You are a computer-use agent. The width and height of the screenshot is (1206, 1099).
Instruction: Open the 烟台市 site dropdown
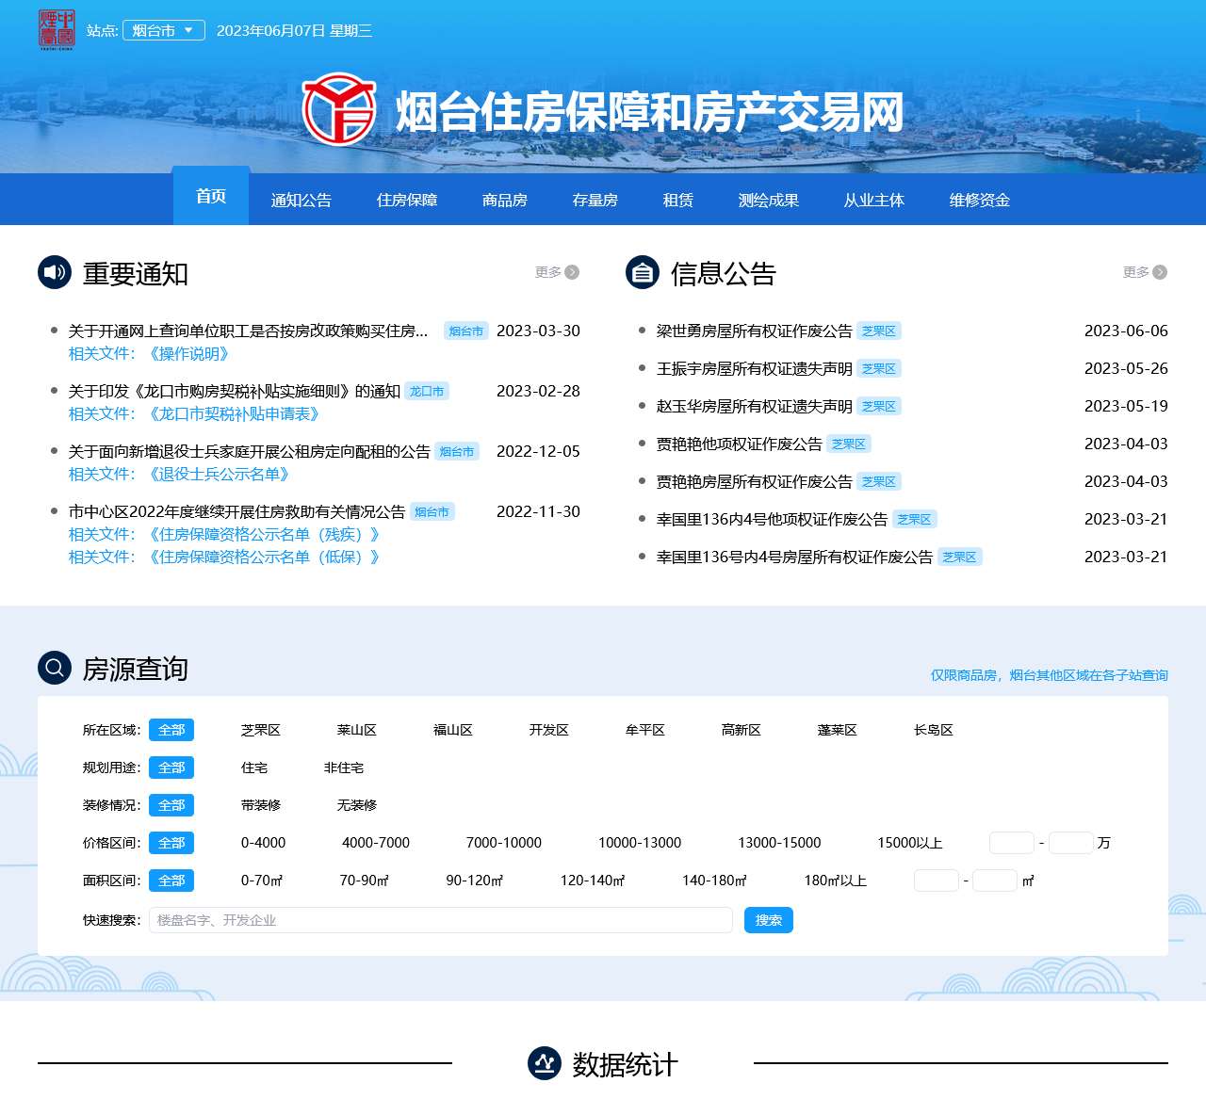(164, 30)
